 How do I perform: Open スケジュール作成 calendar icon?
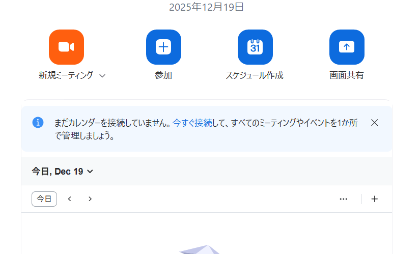(x=255, y=47)
